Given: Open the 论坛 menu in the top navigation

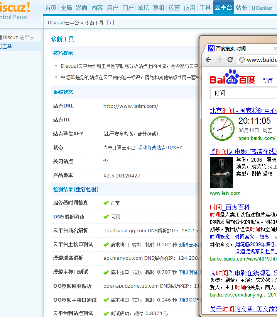Looking at the screenshot, I should pos(144,8).
